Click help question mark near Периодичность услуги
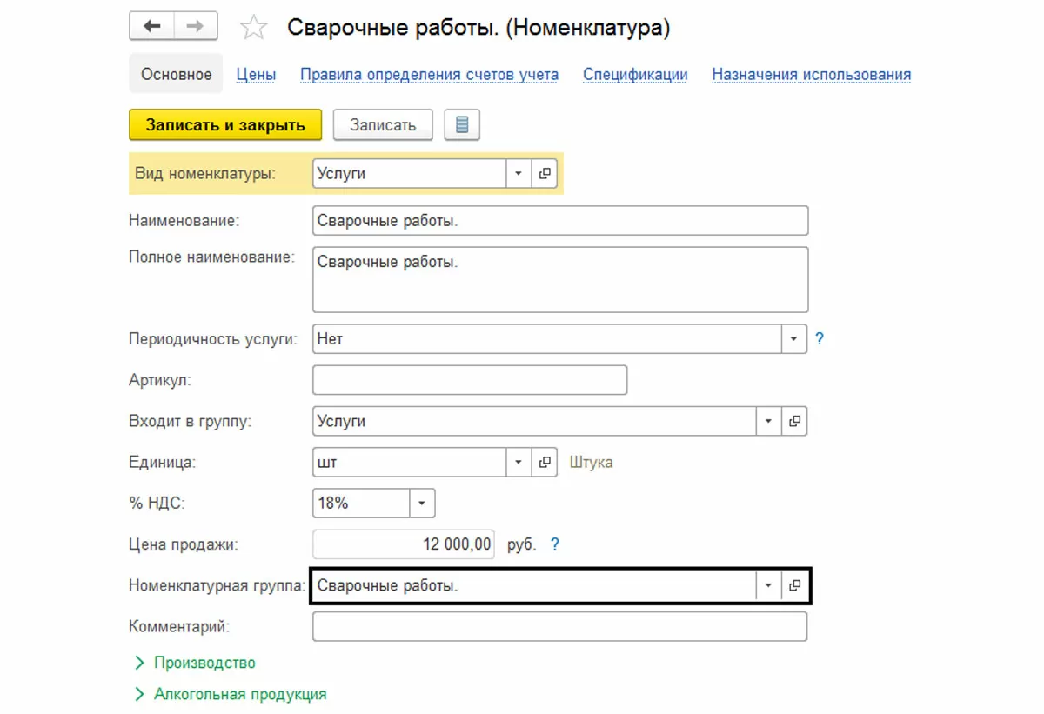The image size is (1044, 714). point(820,339)
